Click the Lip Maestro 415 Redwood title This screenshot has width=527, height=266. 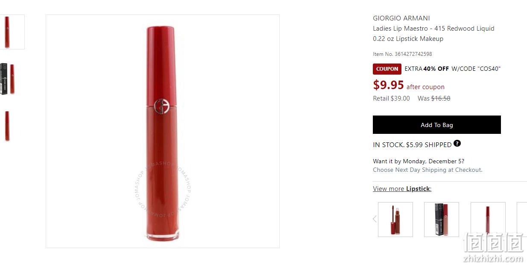point(433,34)
